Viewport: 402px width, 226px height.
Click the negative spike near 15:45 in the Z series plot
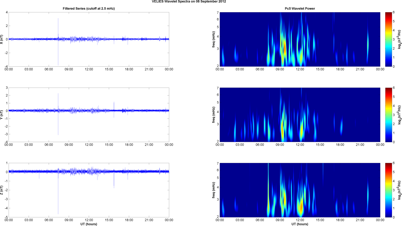114,181
